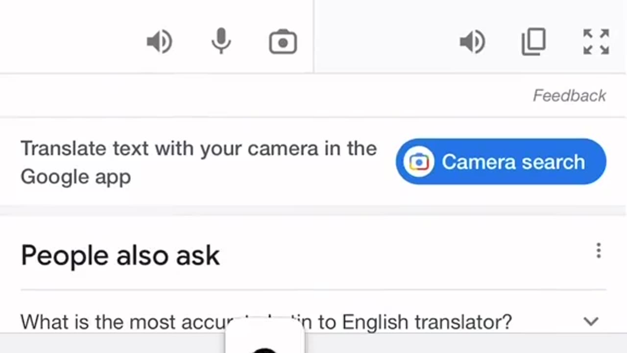Open camera translation from the input toolbar
This screenshot has width=627, height=353.
click(x=283, y=42)
